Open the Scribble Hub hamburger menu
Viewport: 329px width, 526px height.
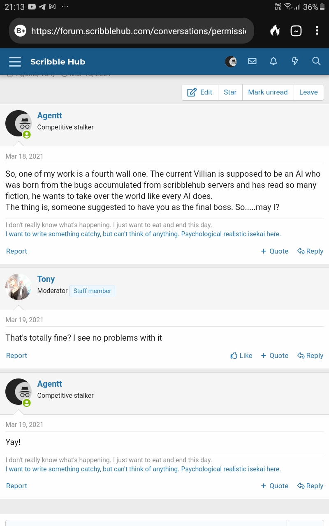[15, 62]
